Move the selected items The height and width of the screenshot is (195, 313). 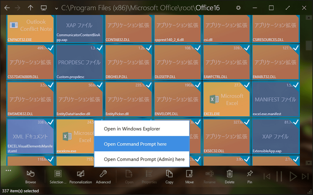(x=189, y=177)
